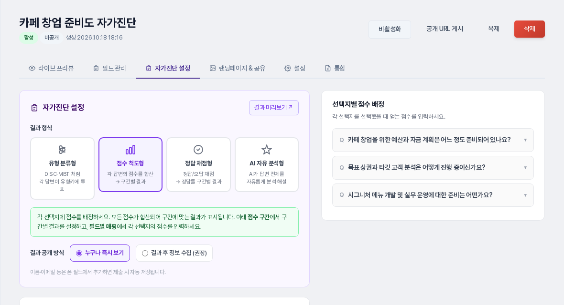Click the 정답 채점형 checkmark circle icon

pyautogui.click(x=198, y=149)
